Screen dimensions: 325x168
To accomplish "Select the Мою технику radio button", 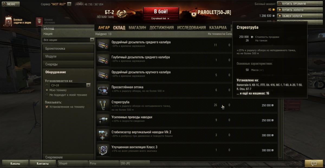I will 47,90.
